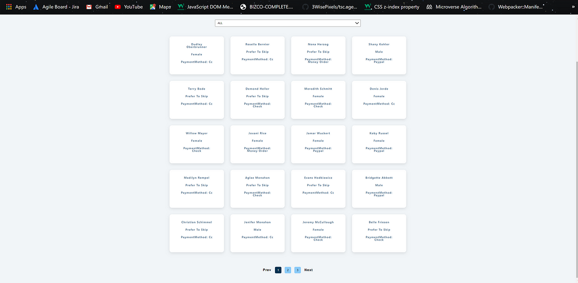578x283 pixels.
Task: Open the Webpacker::Manife... bookmark
Action: coord(515,7)
